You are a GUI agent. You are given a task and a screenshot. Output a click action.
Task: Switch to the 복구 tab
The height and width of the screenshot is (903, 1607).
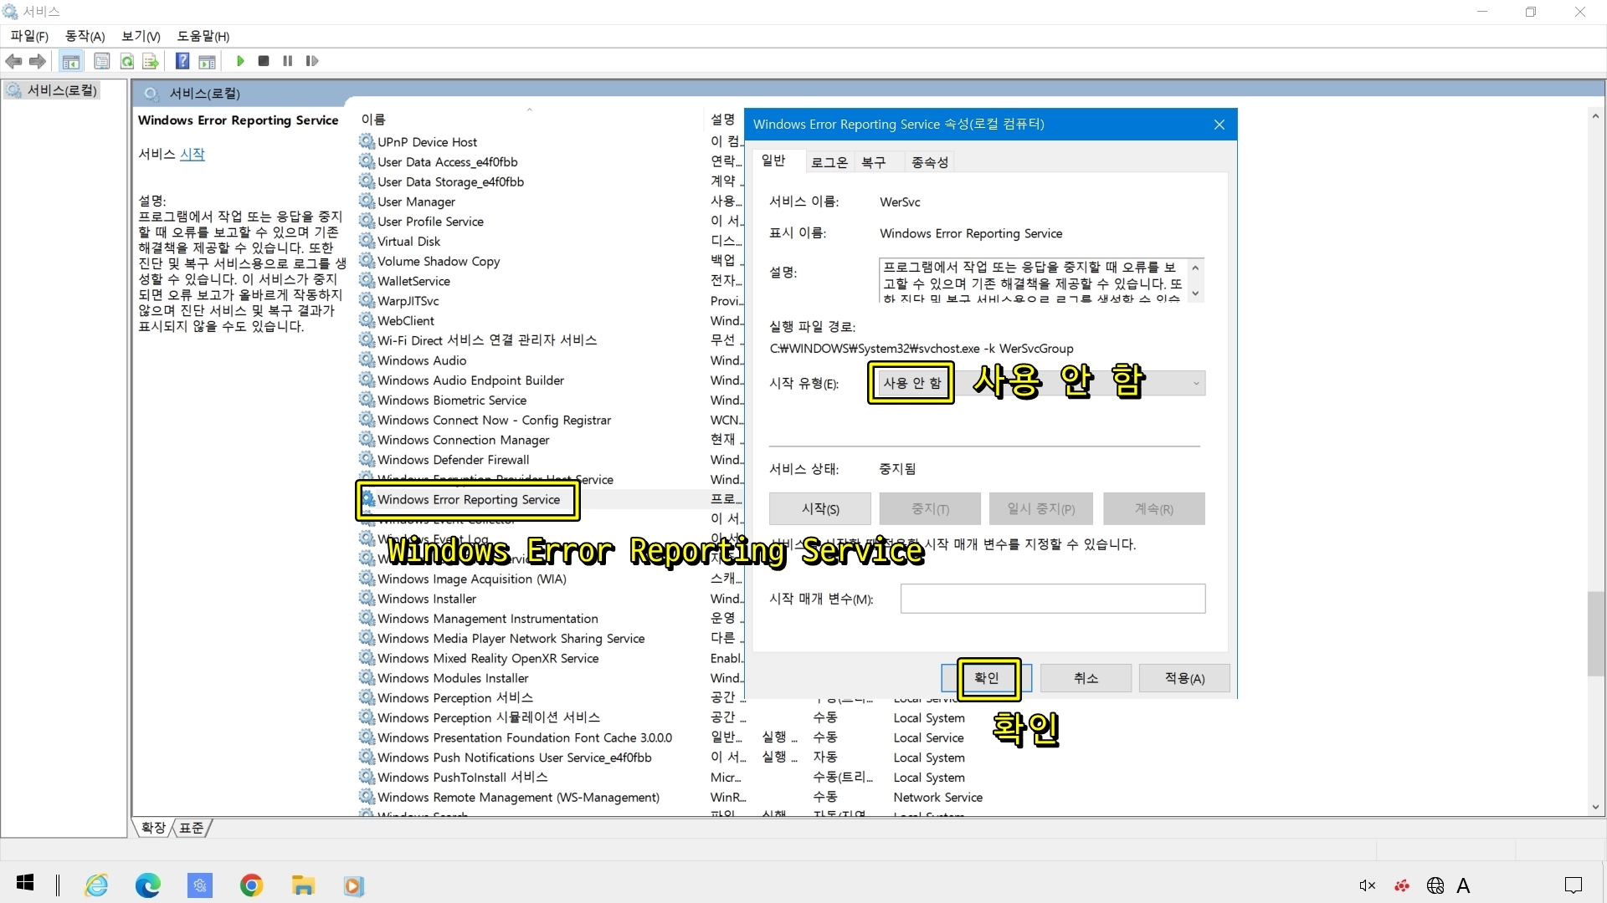874,162
